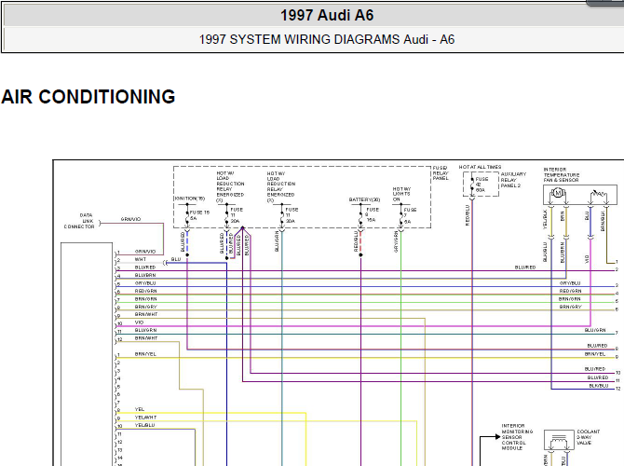Click the "BLK/BLU" label at right pin 12
The height and width of the screenshot is (466, 624).
pyautogui.click(x=599, y=386)
